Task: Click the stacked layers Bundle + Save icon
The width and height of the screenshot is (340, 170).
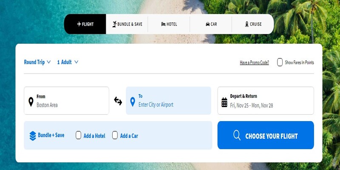Action: [x=33, y=136]
